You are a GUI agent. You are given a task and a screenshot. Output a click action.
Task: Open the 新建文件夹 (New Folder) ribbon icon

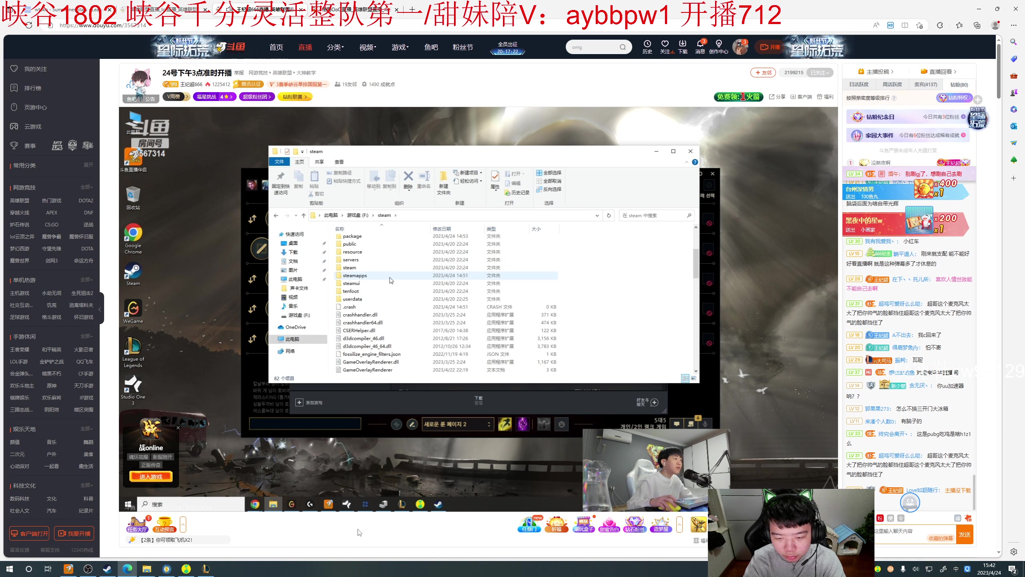click(443, 180)
